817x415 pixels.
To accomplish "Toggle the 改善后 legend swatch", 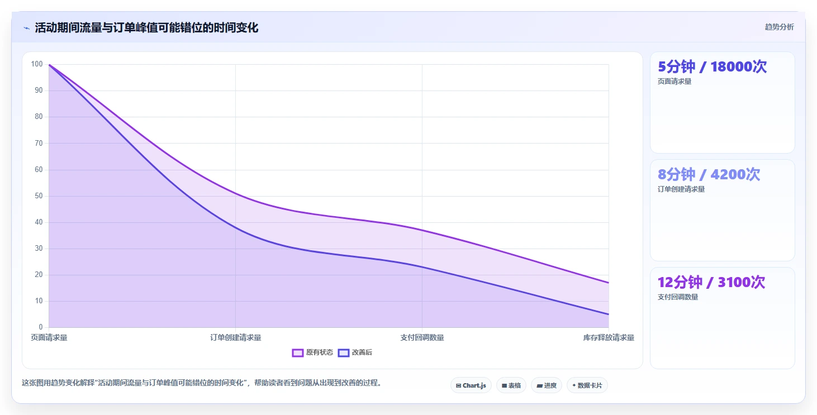I will click(344, 352).
